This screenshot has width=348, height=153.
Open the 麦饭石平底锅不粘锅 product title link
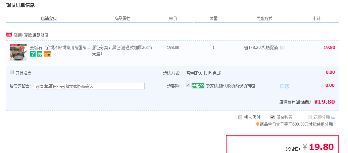coord(60,48)
